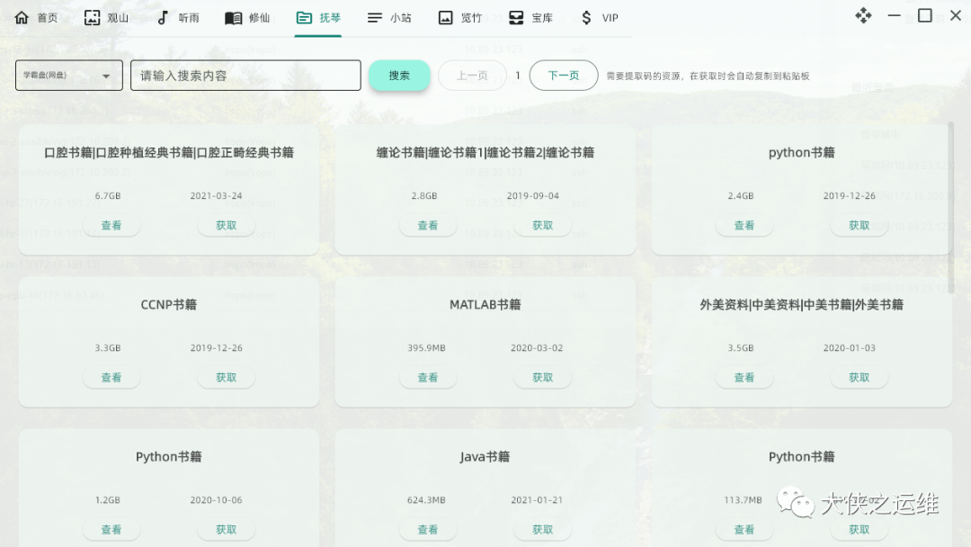
Task: Click the 缠论书籍|缠论书籍1 card title
Action: 485,152
